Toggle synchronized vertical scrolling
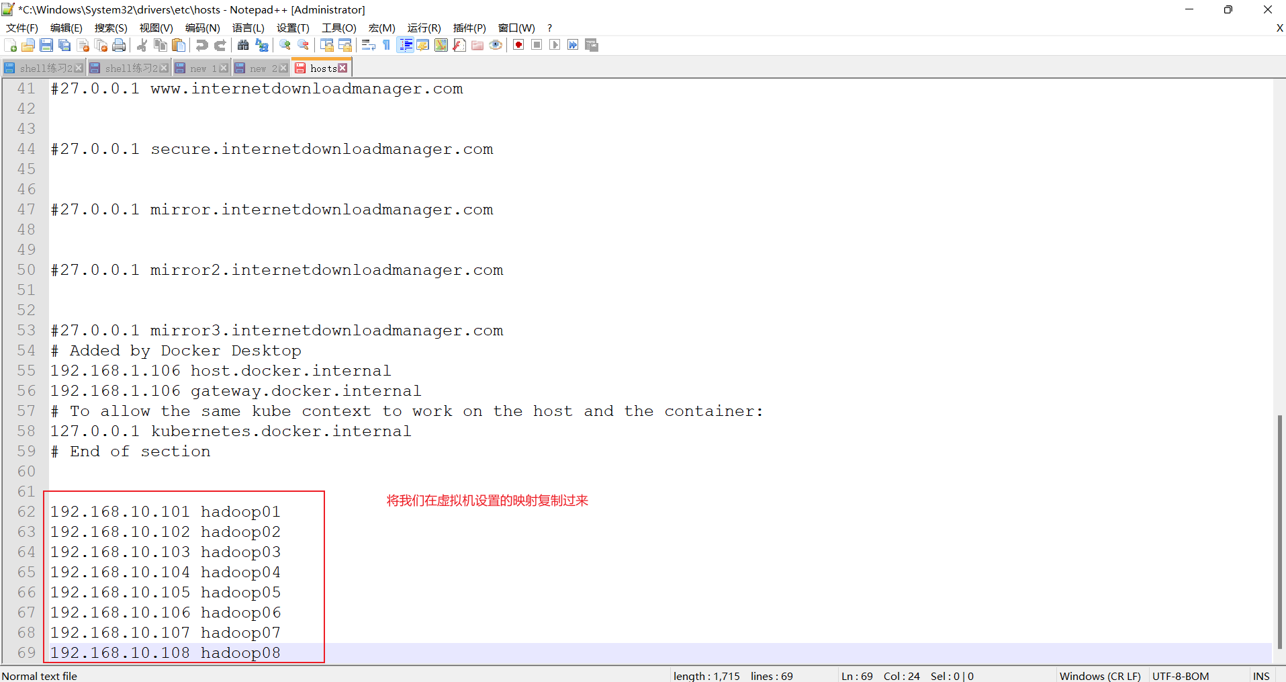Image resolution: width=1286 pixels, height=682 pixels. 326,45
